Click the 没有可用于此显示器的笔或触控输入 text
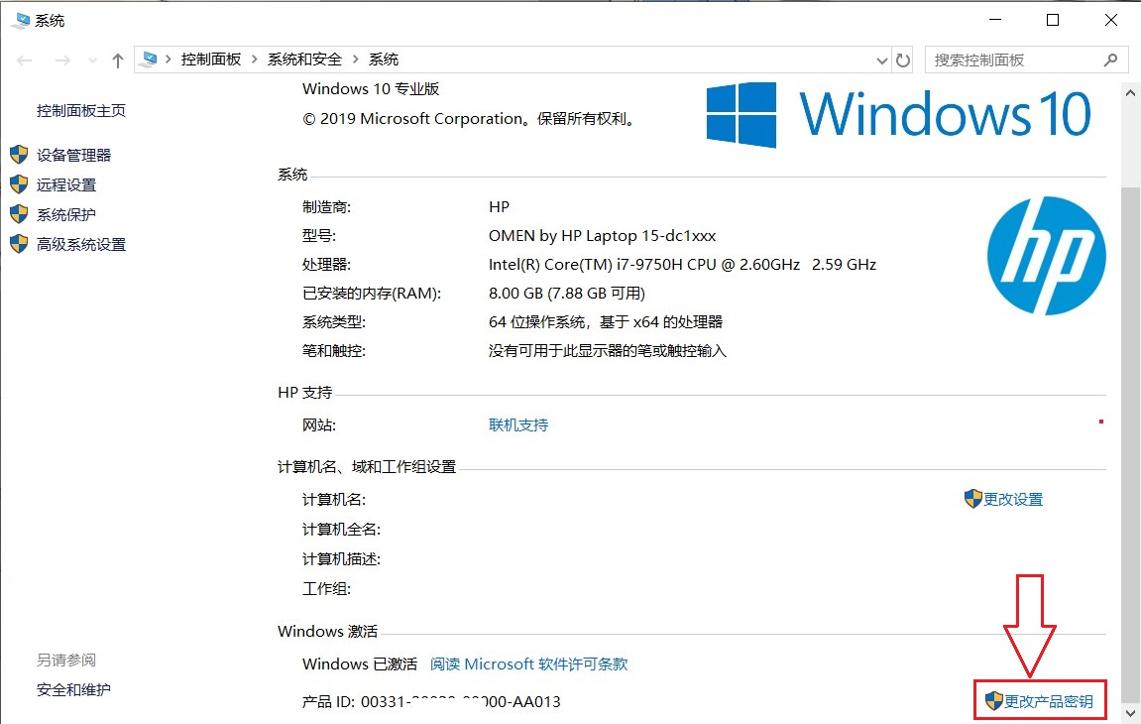 [608, 351]
